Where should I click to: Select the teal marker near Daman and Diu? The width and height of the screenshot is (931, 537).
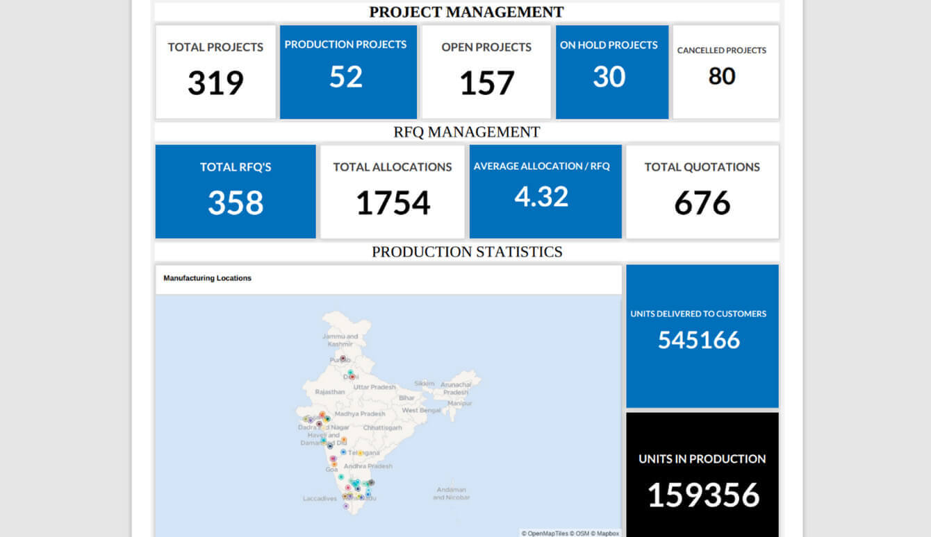pyautogui.click(x=322, y=441)
